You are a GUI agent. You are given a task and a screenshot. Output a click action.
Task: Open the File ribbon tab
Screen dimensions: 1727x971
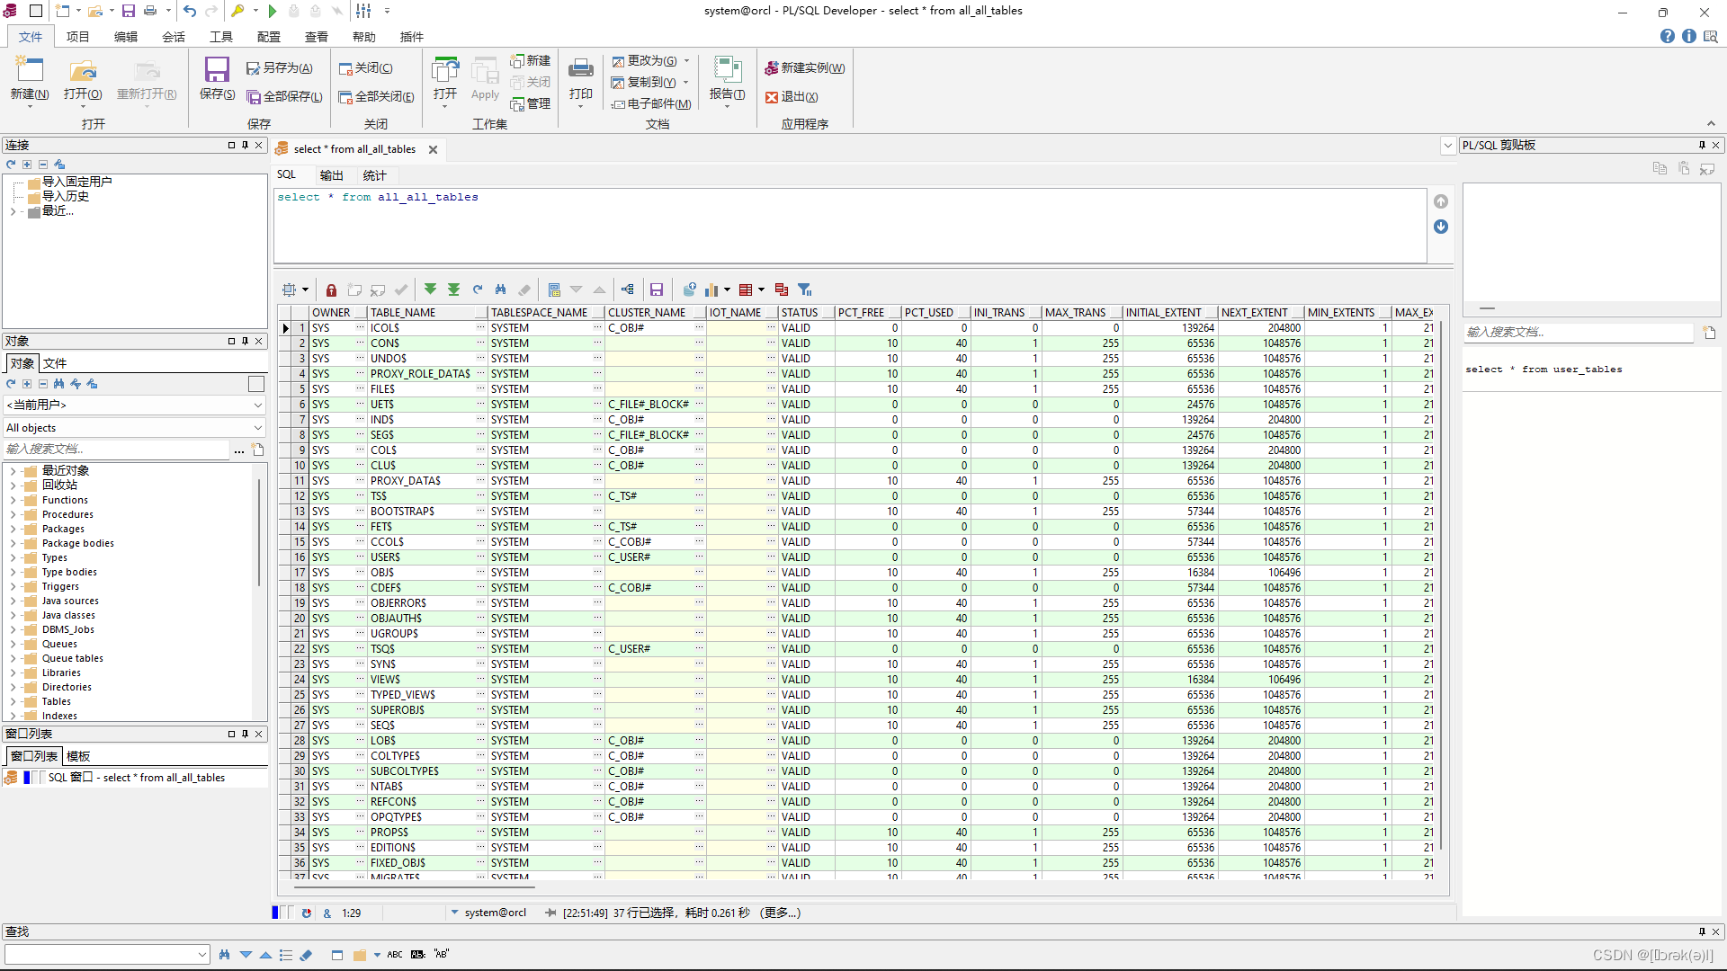(31, 37)
